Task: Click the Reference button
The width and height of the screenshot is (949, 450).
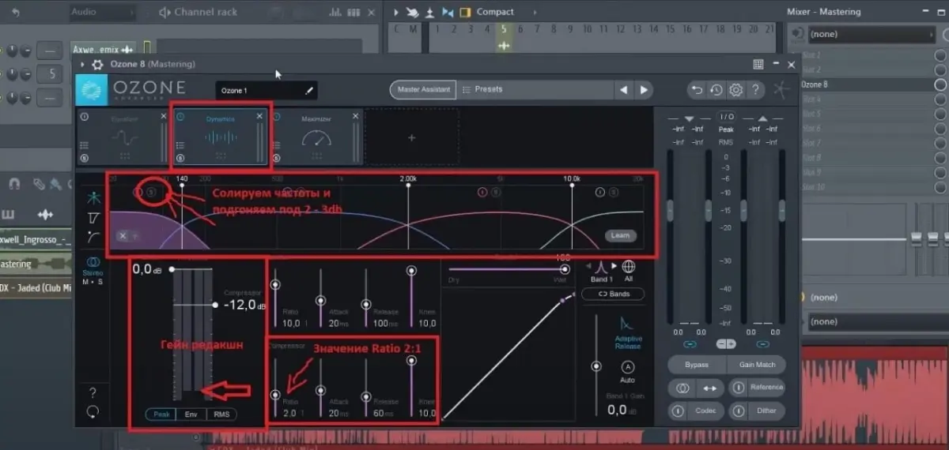Action: (757, 387)
